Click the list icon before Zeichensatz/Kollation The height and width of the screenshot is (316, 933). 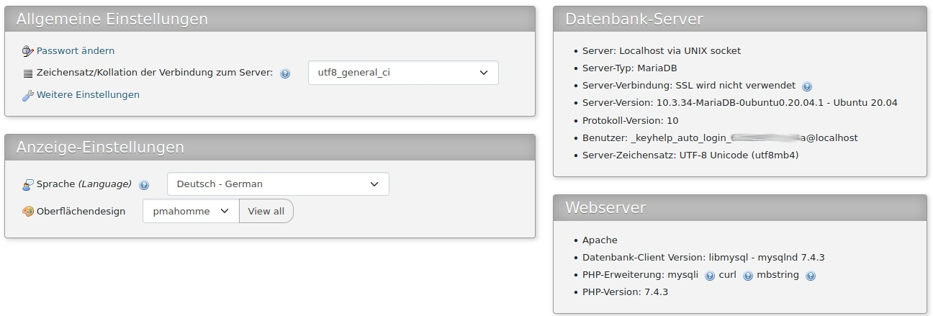(x=28, y=73)
